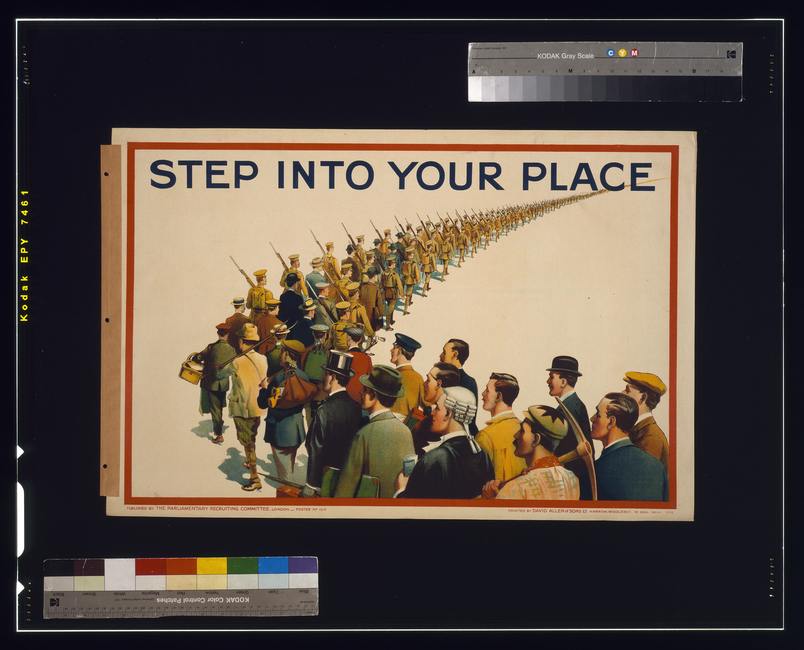Pick the green color control patch

[x=242, y=566]
